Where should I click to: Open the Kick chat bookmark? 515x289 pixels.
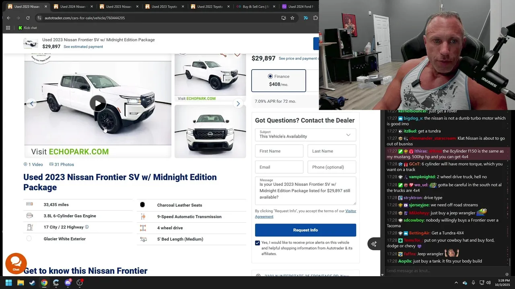[x=27, y=28]
